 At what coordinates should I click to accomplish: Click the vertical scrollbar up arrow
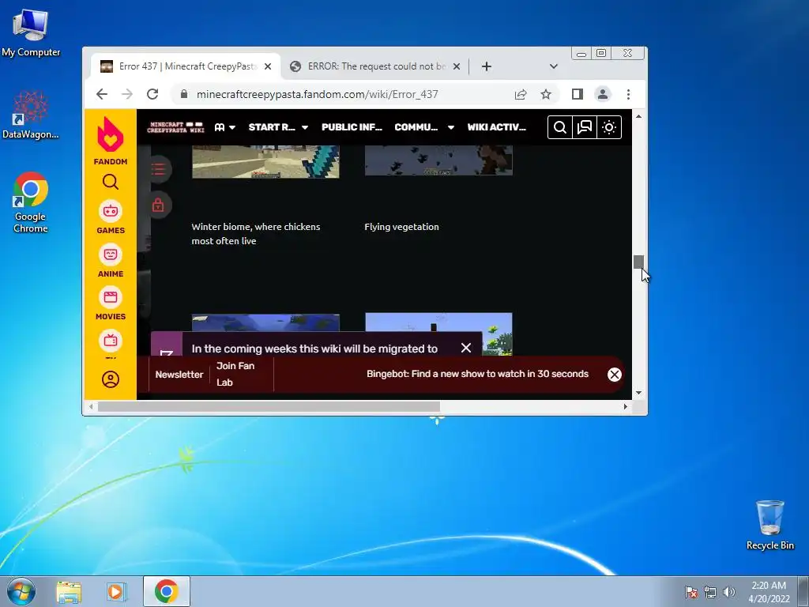click(638, 117)
